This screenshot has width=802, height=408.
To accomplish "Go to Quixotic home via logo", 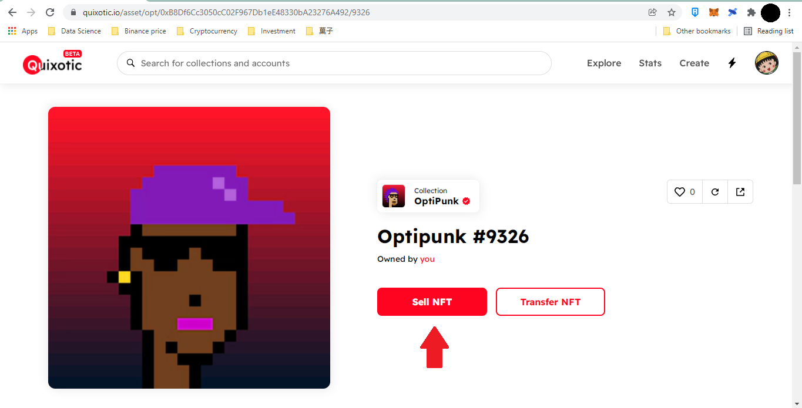I will pos(52,62).
